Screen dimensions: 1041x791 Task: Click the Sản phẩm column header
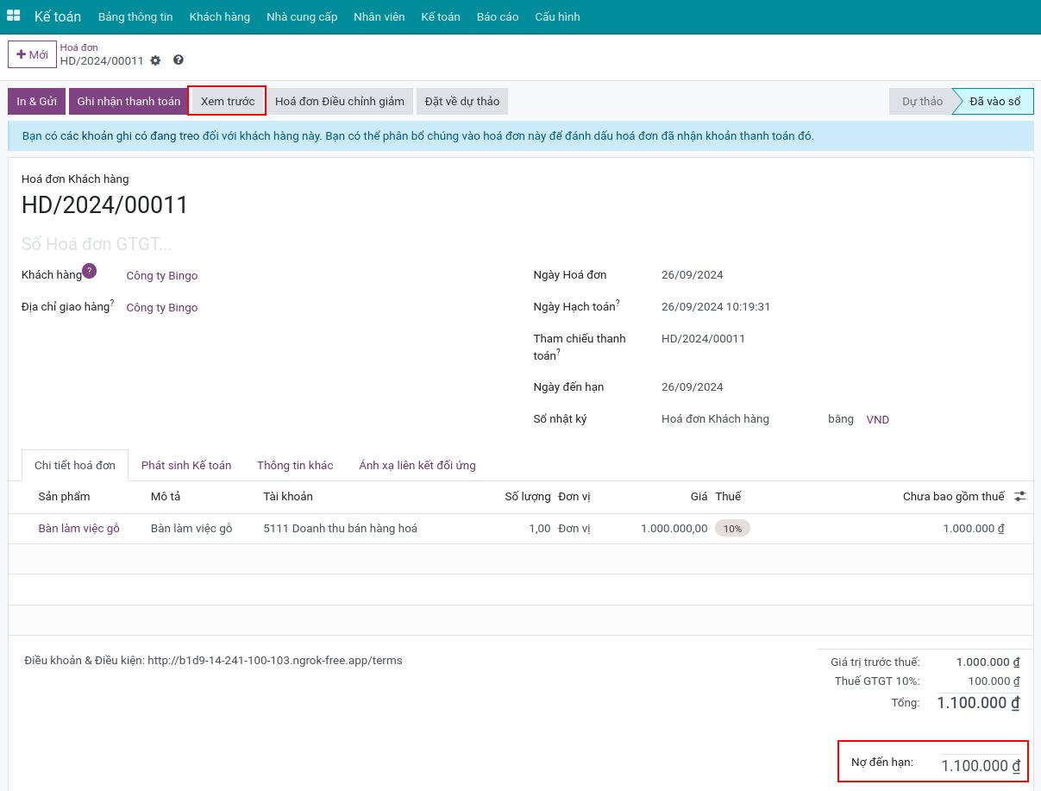(x=64, y=496)
